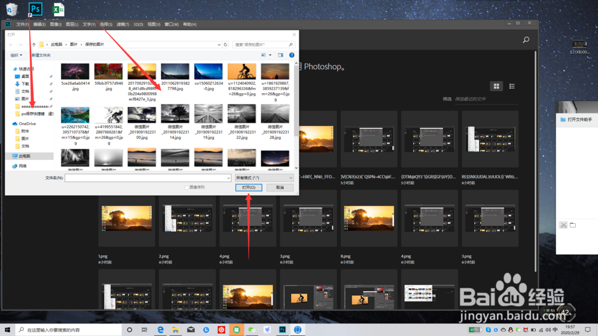Click the 文件名 input field
This screenshot has height=336, width=598.
coord(148,178)
